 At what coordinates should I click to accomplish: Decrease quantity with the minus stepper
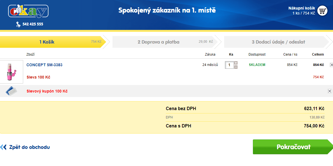pyautogui.click(x=236, y=67)
